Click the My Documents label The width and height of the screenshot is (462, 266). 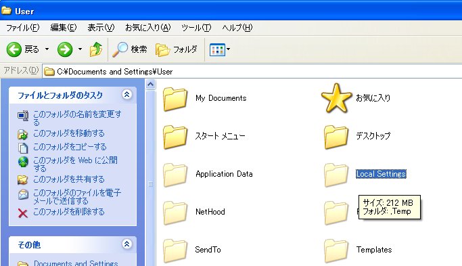click(x=221, y=98)
